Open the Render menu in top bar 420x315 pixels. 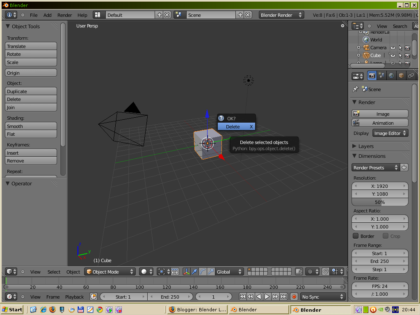(64, 15)
